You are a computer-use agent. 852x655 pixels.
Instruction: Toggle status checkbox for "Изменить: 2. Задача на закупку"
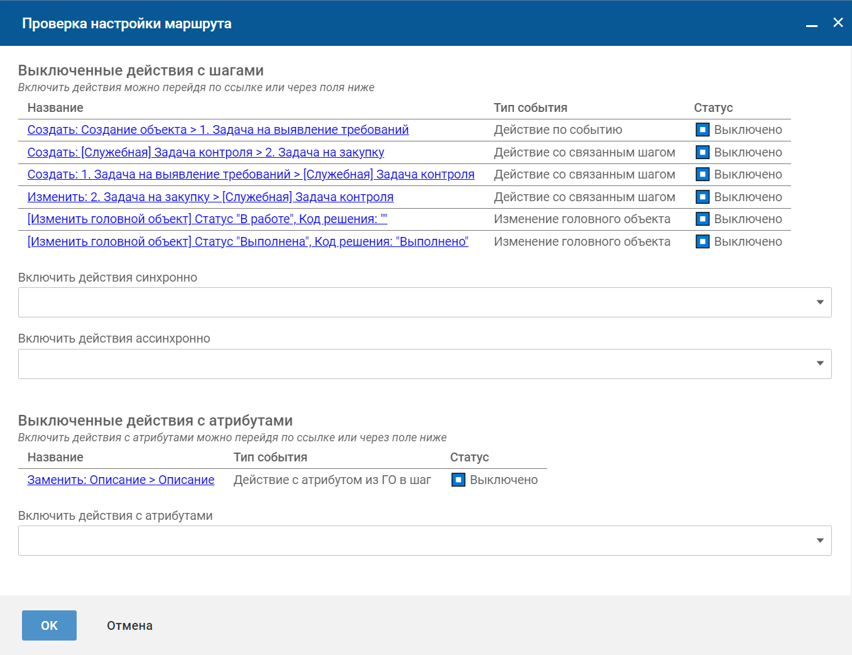pos(702,197)
